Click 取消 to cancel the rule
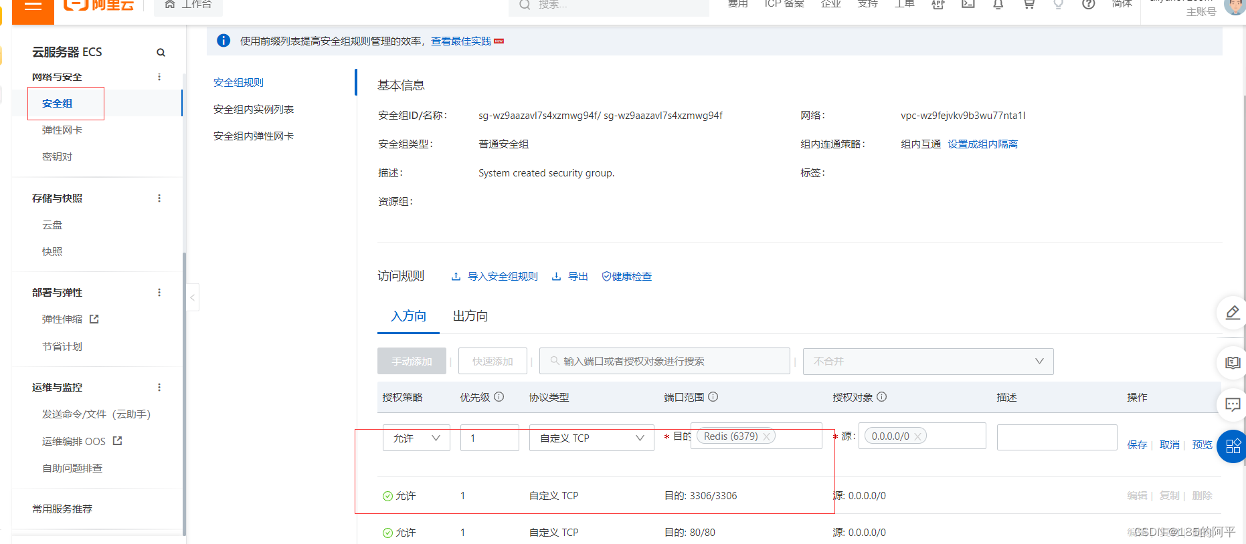This screenshot has width=1246, height=544. pos(1170,445)
